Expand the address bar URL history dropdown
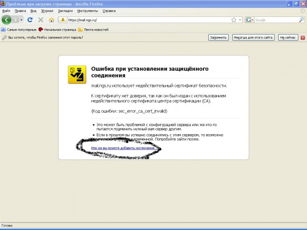 (x=240, y=20)
